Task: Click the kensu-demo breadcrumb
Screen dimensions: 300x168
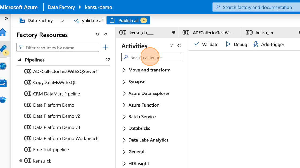Action: pyautogui.click(x=99, y=7)
